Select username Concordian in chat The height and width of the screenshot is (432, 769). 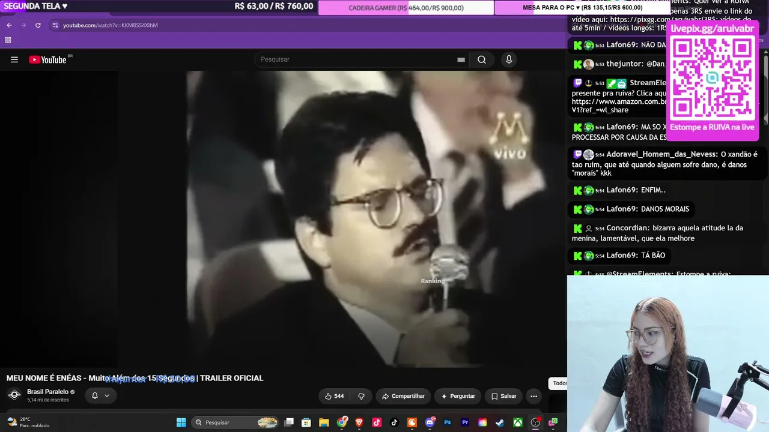[x=628, y=228]
